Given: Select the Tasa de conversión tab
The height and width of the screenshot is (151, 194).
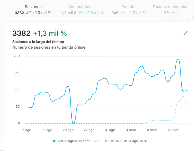Looking at the screenshot, I should click(170, 10).
